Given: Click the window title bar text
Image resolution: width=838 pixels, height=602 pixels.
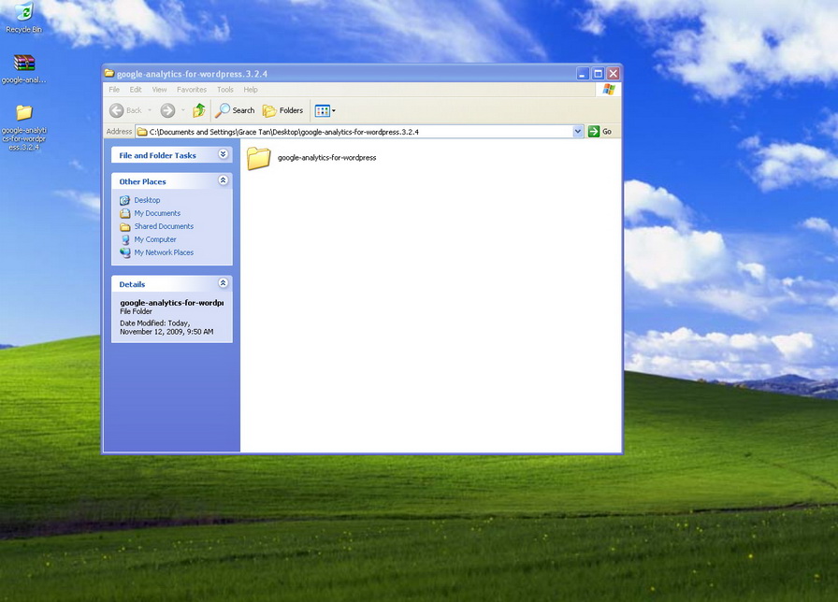Looking at the screenshot, I should pos(193,74).
